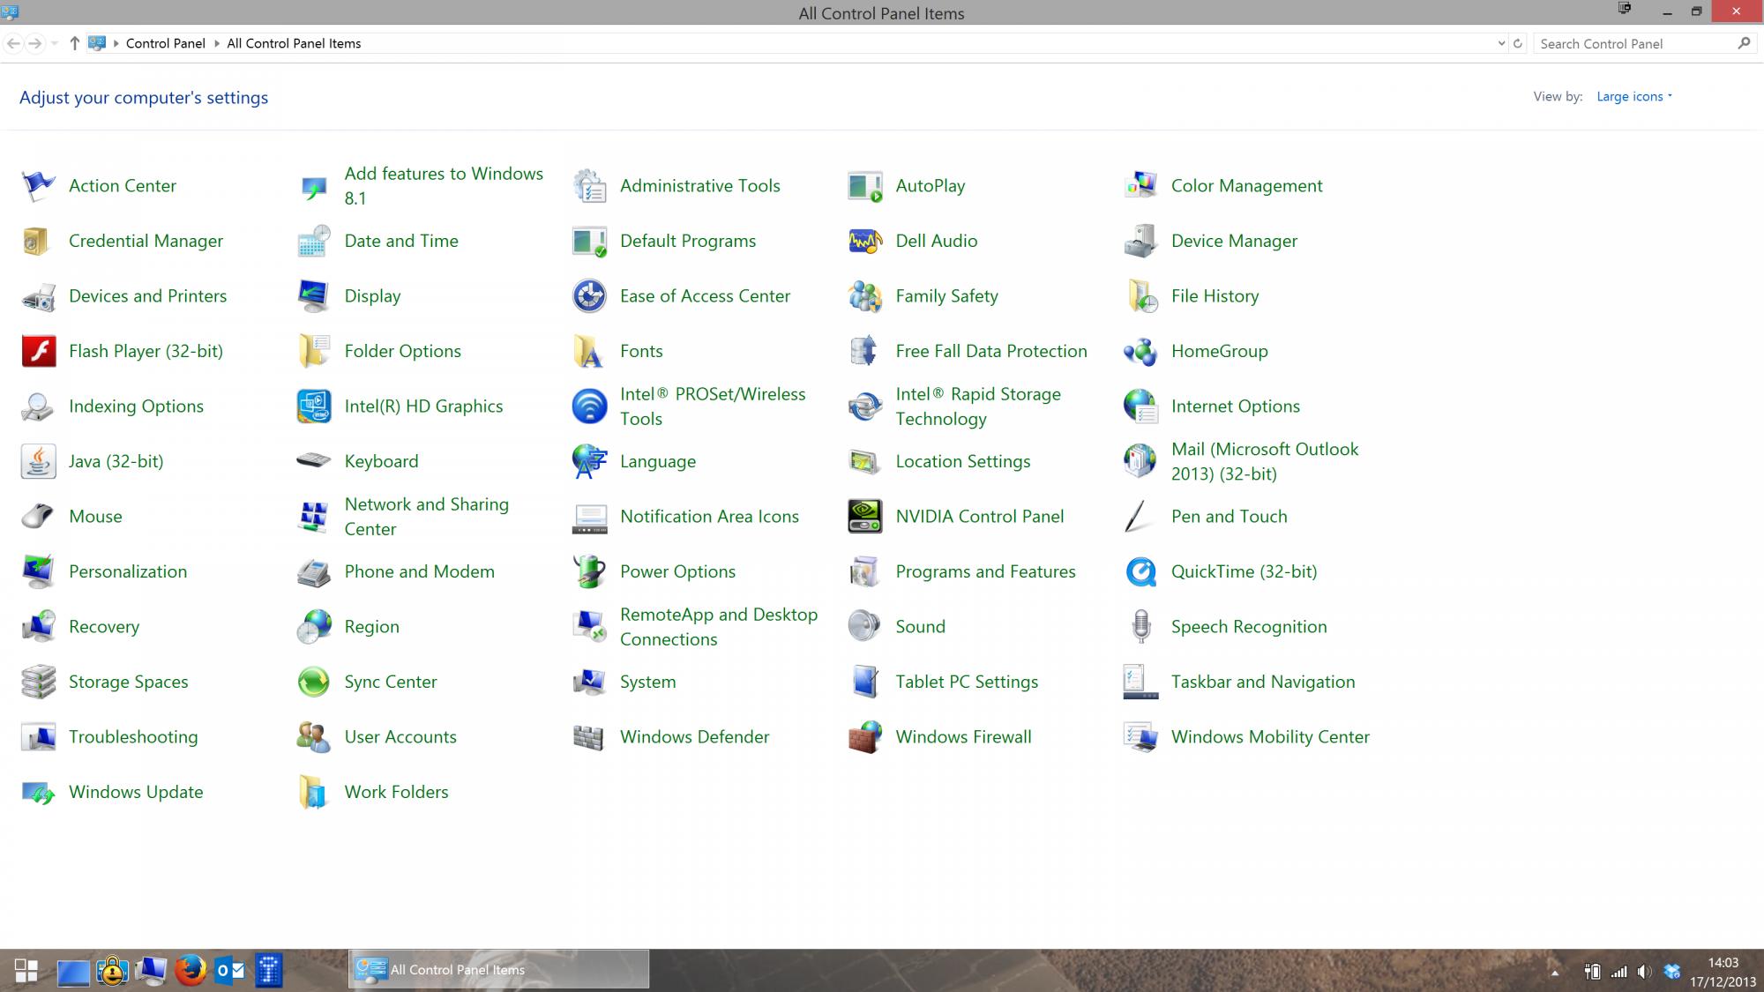
Task: Open the Taskbar and Navigation link
Action: (1263, 682)
